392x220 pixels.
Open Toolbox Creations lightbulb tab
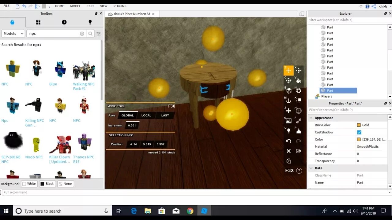90,22
